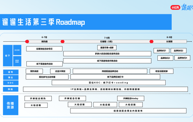Click the red 小红书 logo badge

point(175,7)
